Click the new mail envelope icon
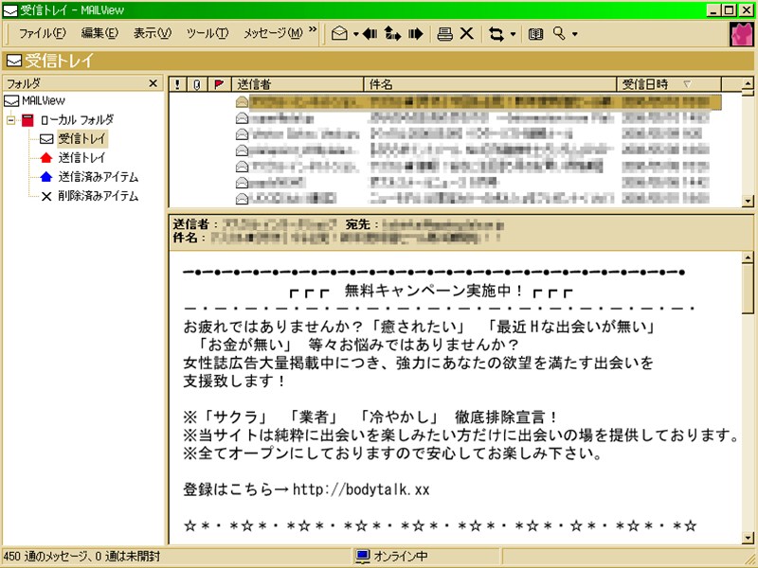This screenshot has width=758, height=568. click(339, 34)
